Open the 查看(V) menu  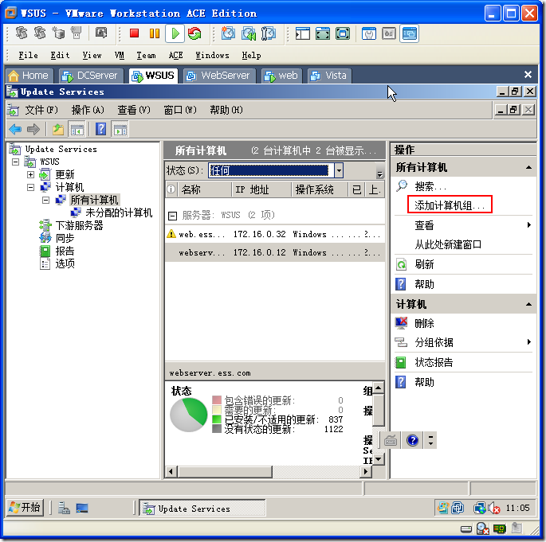pos(134,110)
